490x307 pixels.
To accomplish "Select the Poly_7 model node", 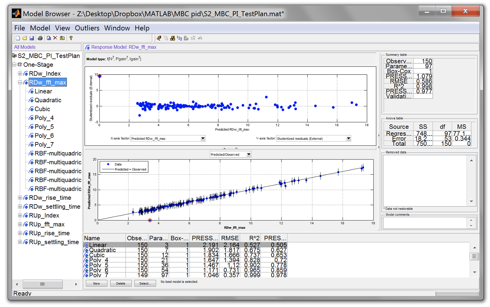I will 44,144.
